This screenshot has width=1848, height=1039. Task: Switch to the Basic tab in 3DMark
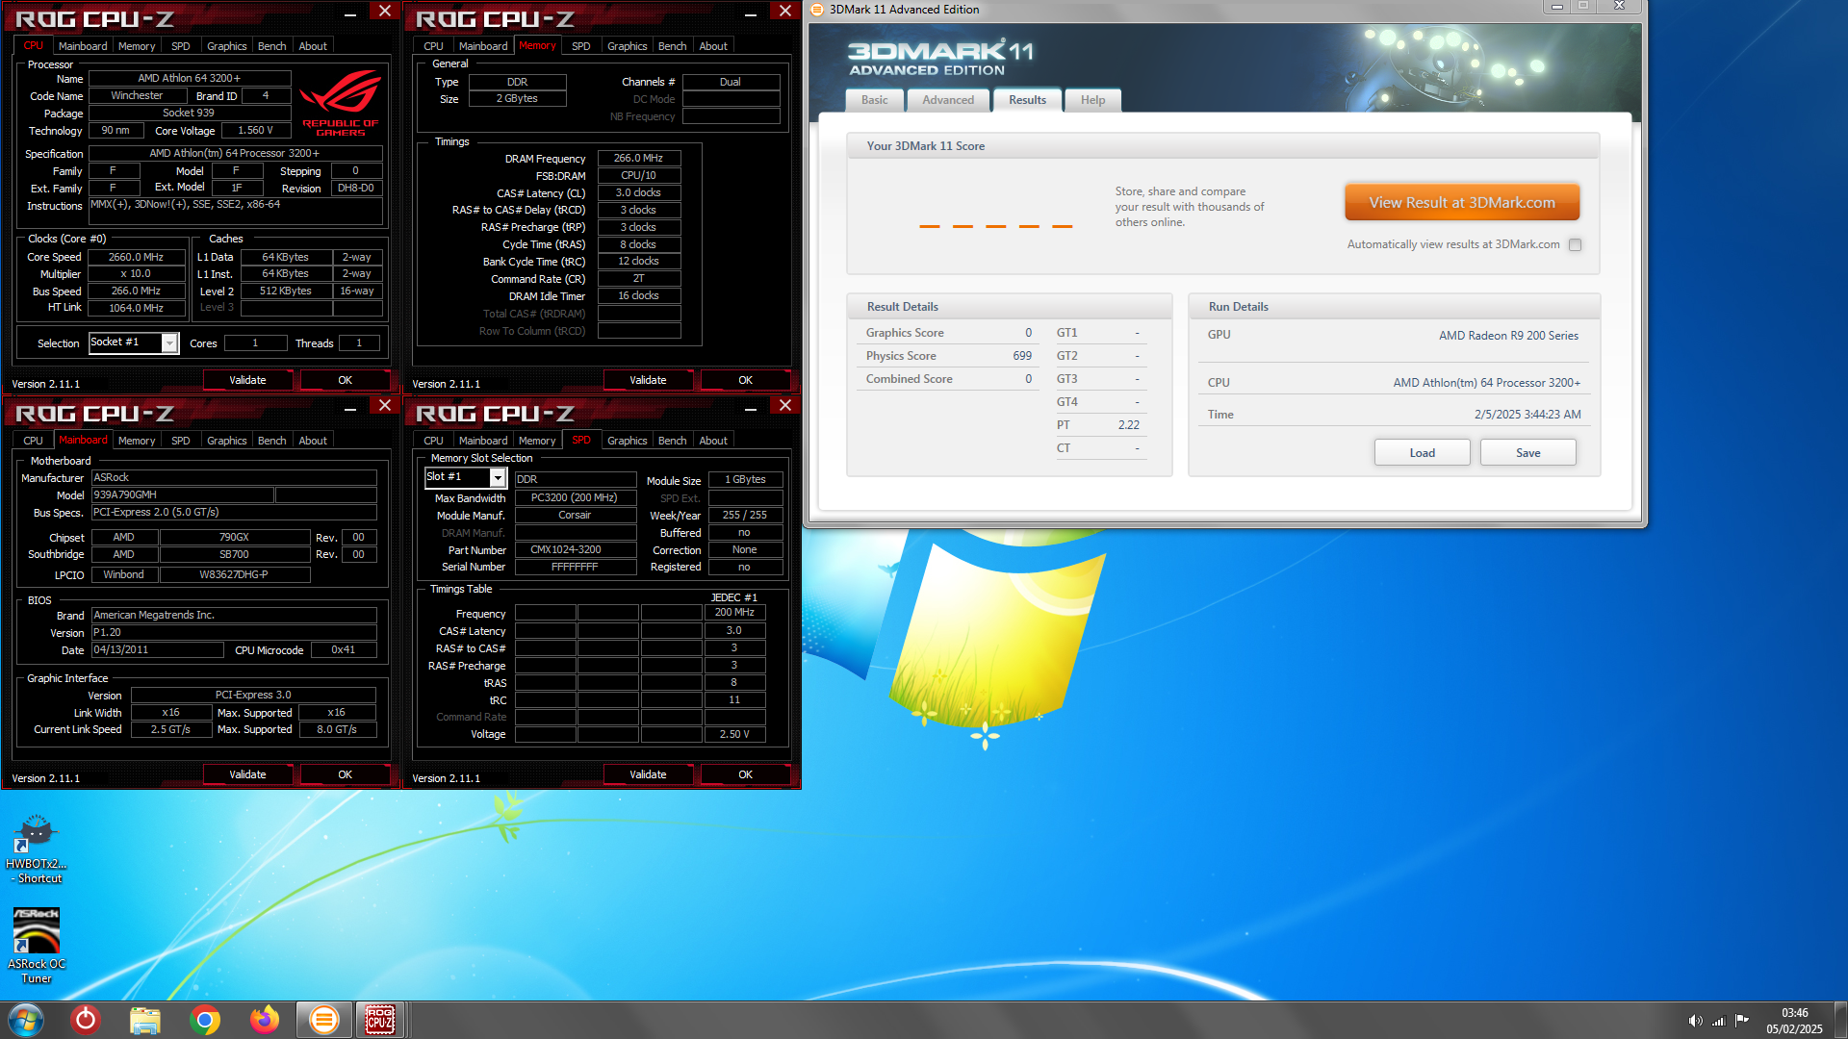875,100
